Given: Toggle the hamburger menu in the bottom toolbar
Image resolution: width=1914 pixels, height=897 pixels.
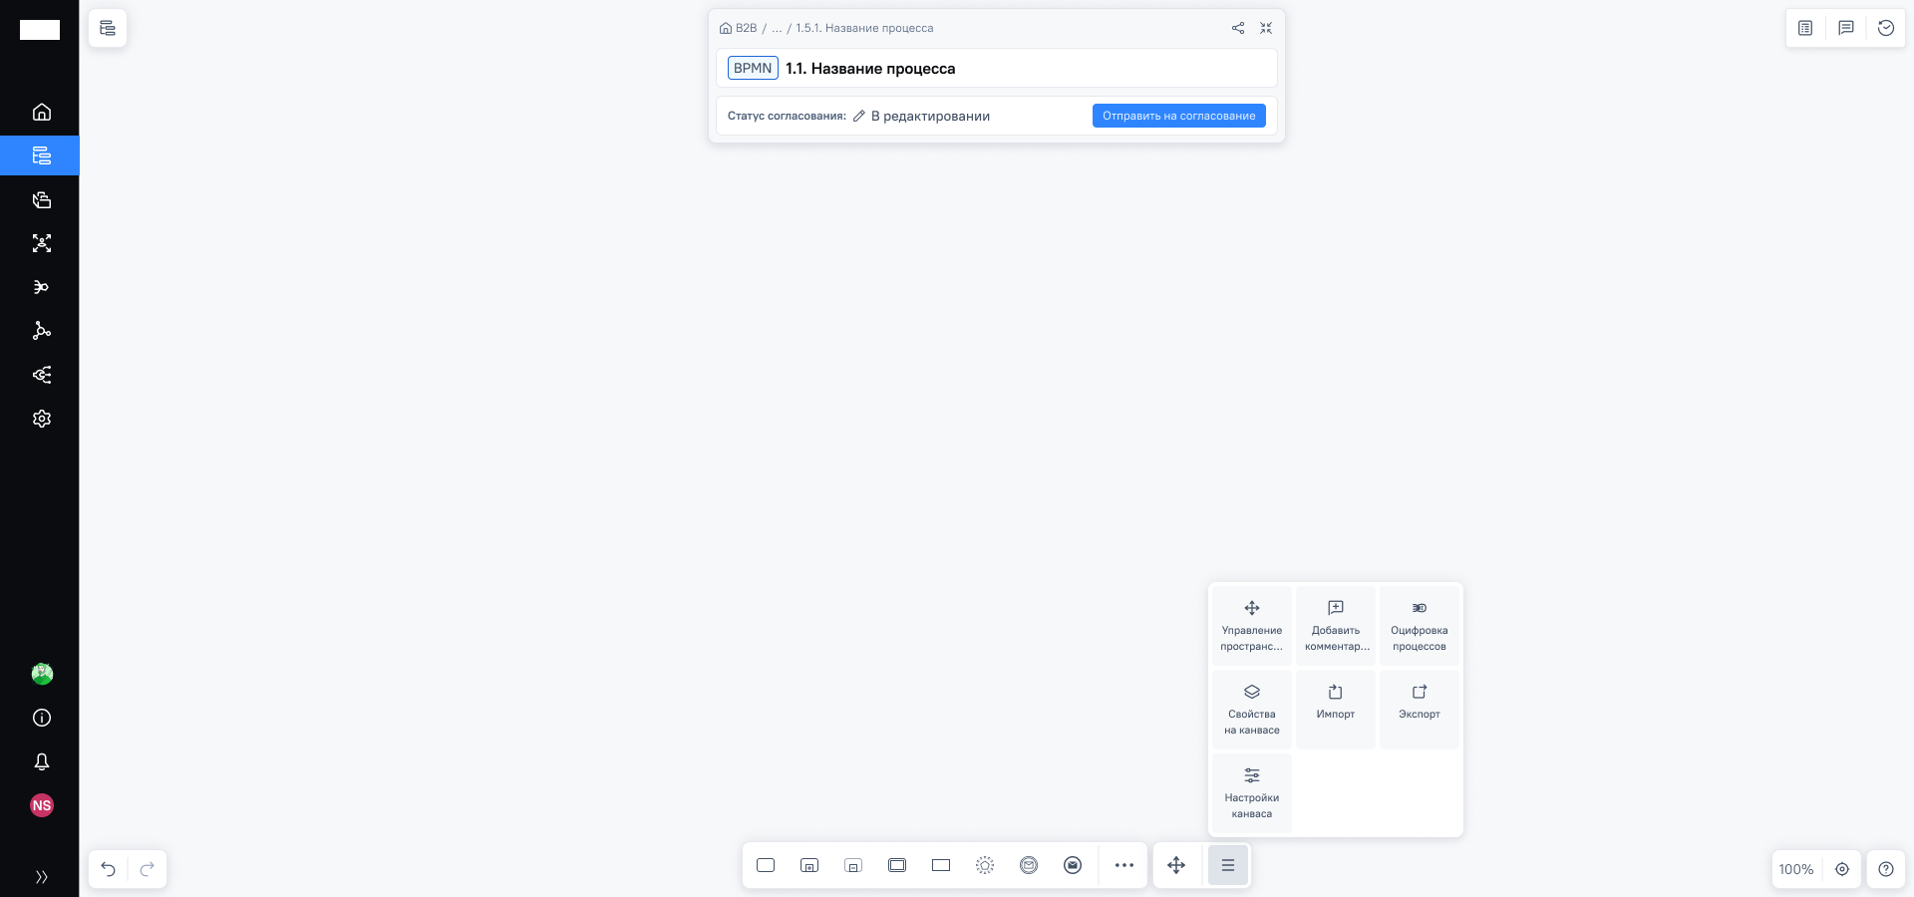Looking at the screenshot, I should click(1227, 865).
